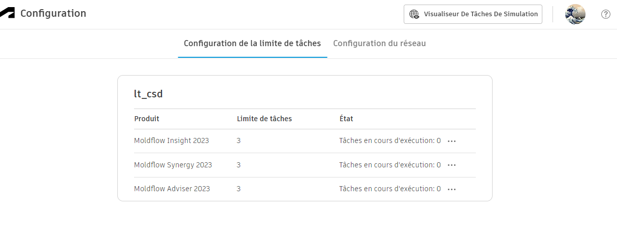This screenshot has width=617, height=248.
Task: Open more options for Moldflow Synergy 2023
Action: (x=451, y=165)
